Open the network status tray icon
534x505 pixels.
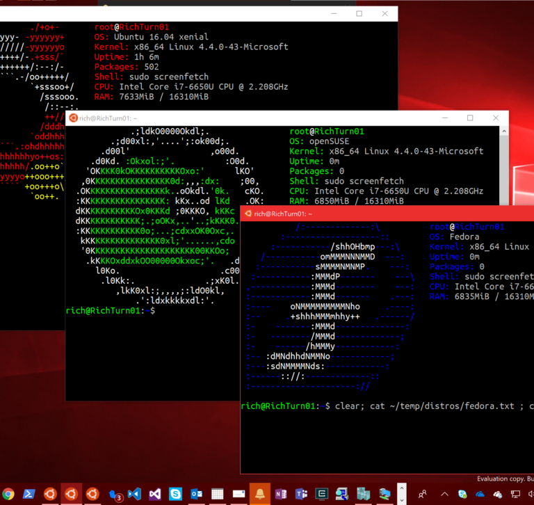point(515,494)
